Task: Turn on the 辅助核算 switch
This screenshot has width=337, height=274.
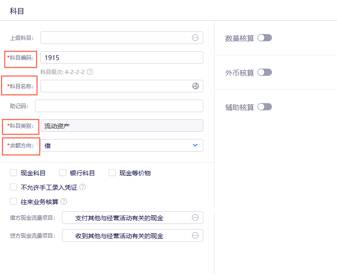Action: click(265, 107)
